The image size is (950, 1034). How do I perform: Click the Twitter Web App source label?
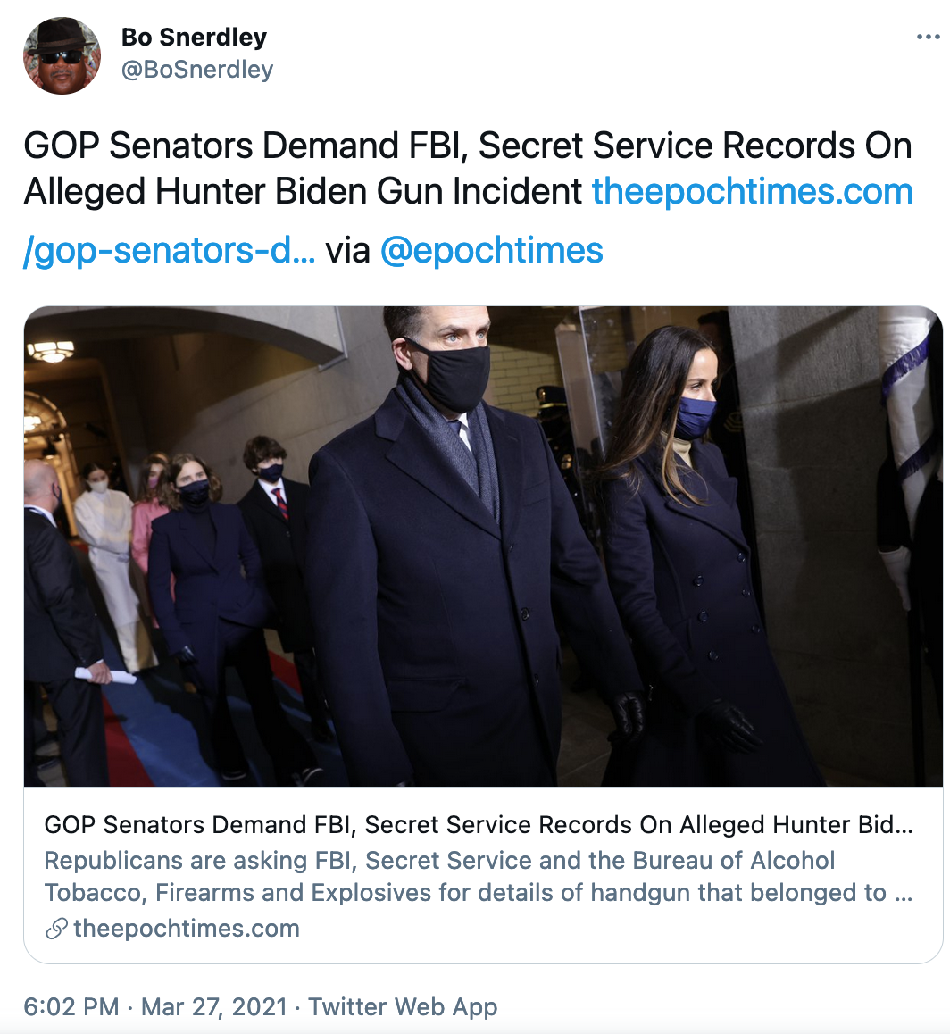click(x=403, y=1007)
